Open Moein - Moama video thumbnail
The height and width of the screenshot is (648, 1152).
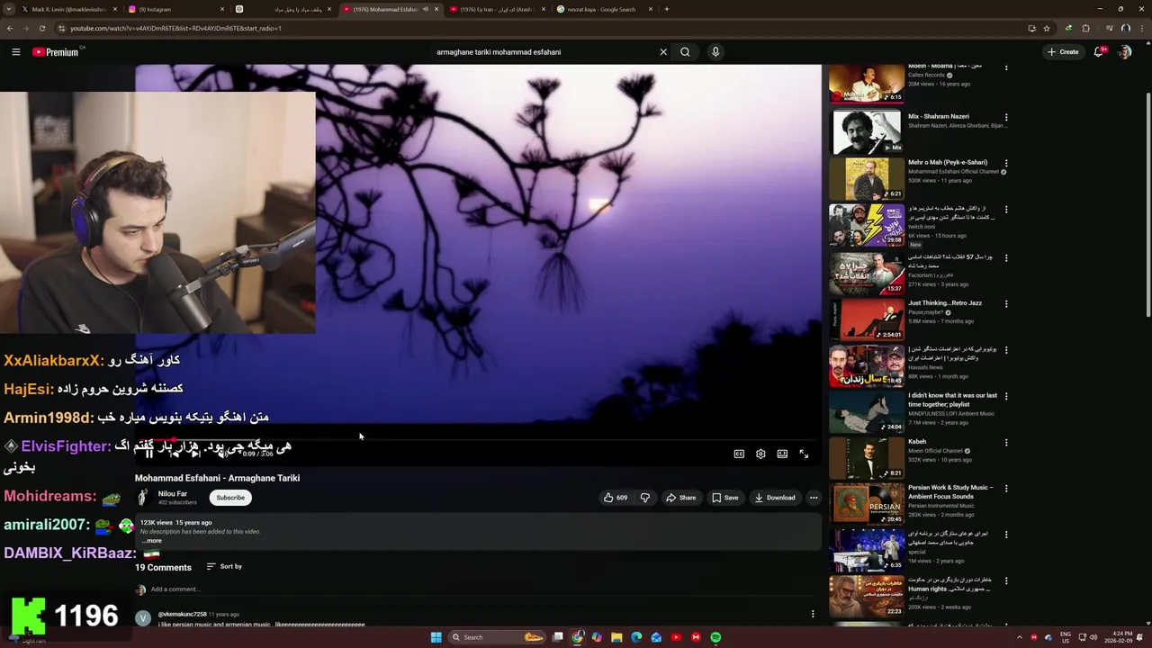tap(867, 84)
